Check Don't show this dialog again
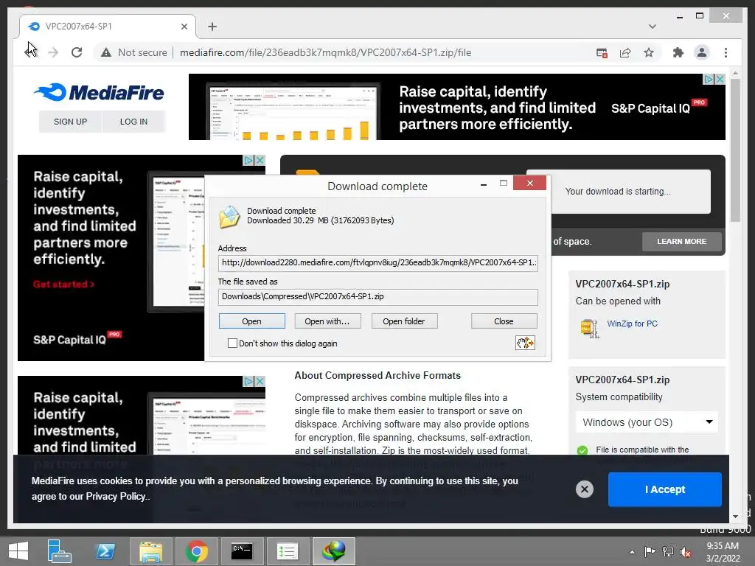The image size is (755, 566). [x=232, y=343]
